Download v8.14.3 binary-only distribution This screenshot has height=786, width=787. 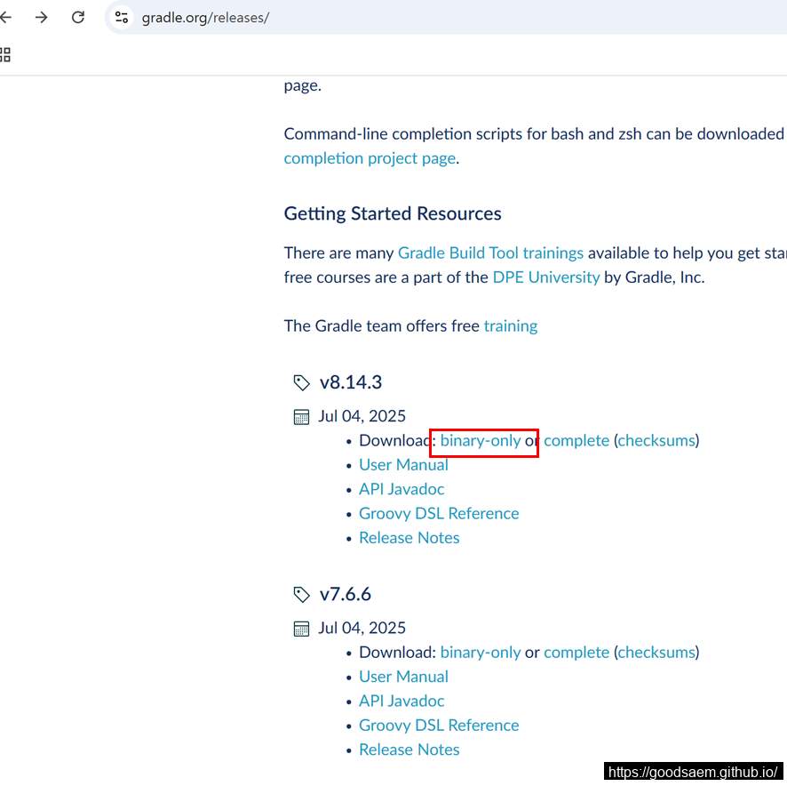(481, 441)
